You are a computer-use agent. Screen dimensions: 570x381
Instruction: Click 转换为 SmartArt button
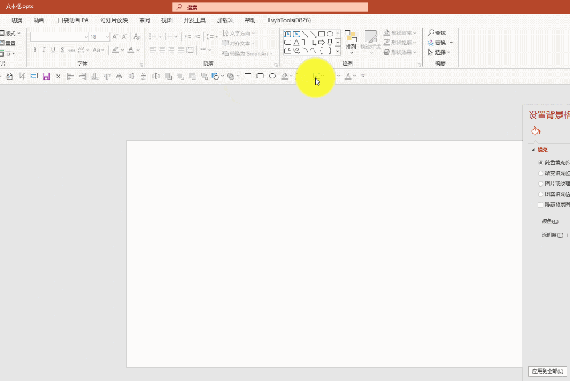tap(247, 53)
